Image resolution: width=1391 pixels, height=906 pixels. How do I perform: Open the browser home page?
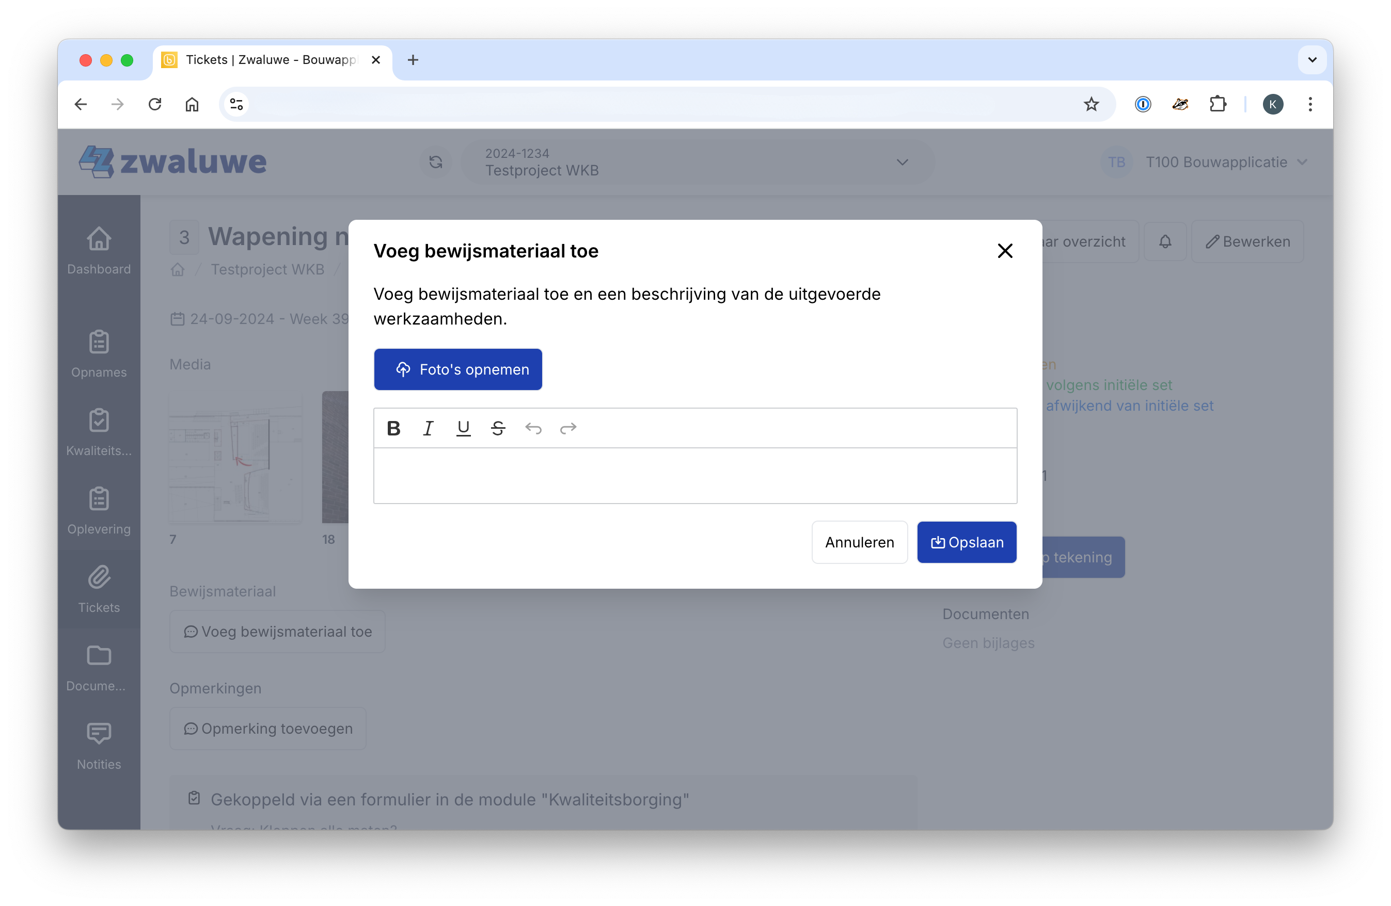[192, 104]
